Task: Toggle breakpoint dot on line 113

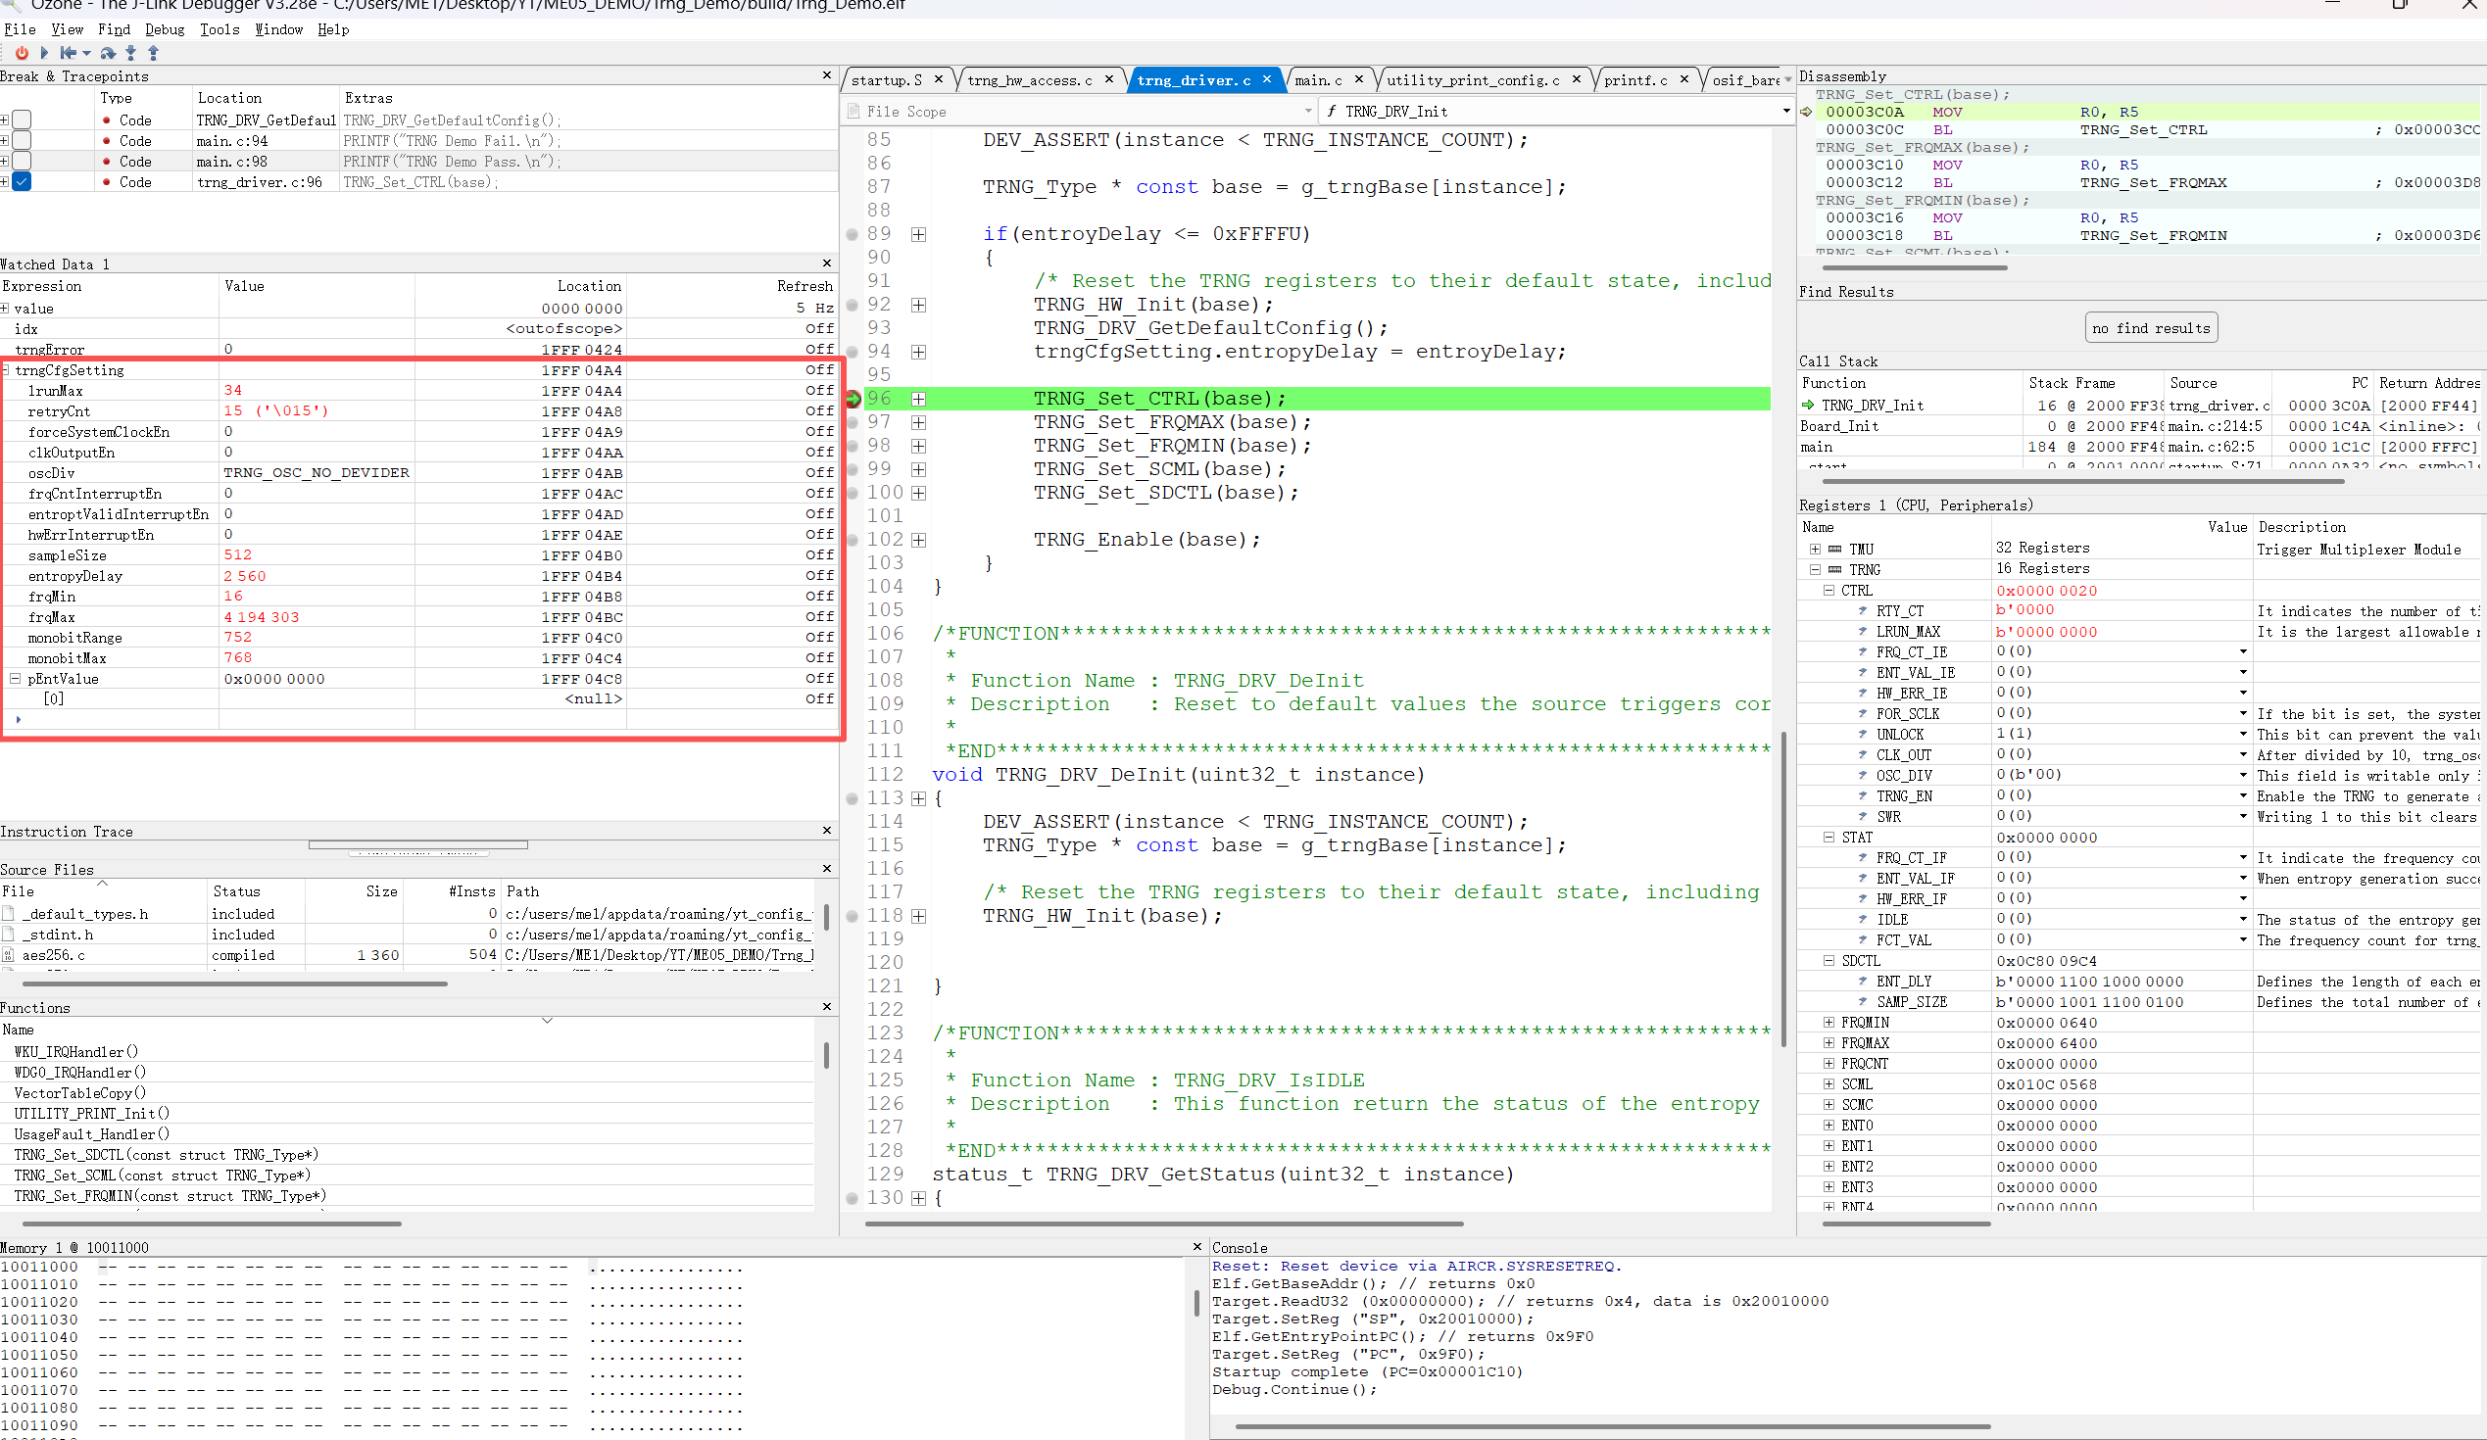Action: click(853, 798)
